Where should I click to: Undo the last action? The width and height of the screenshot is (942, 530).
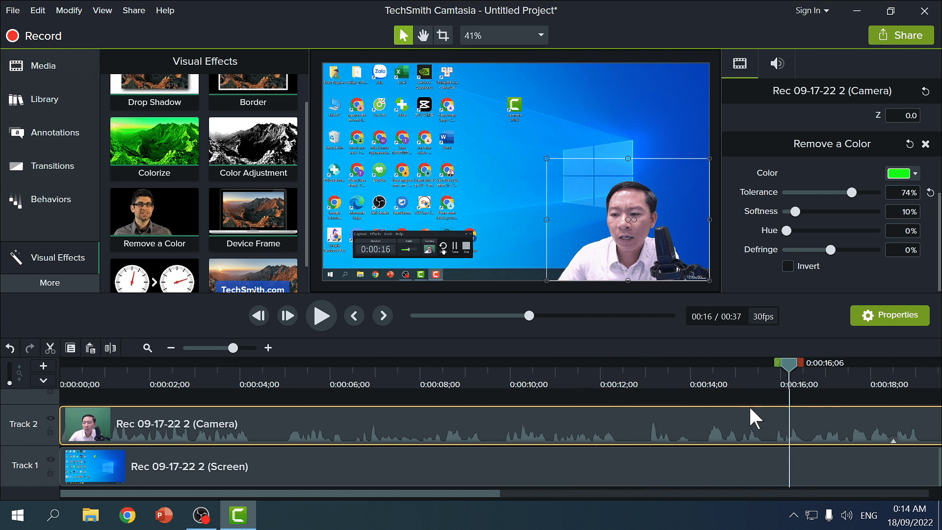pos(10,348)
